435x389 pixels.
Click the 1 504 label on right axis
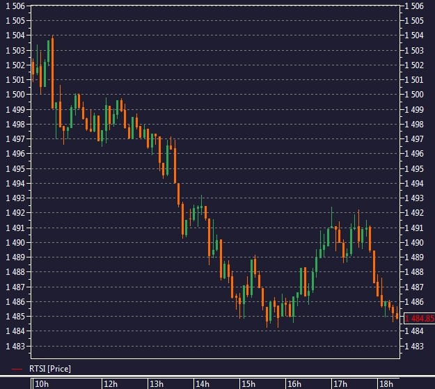tap(414, 35)
